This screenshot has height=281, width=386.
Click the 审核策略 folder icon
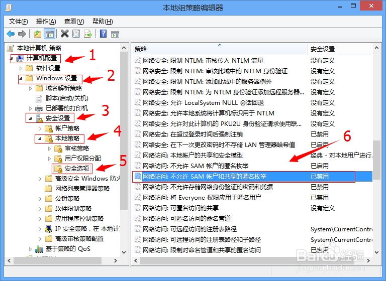(58, 149)
